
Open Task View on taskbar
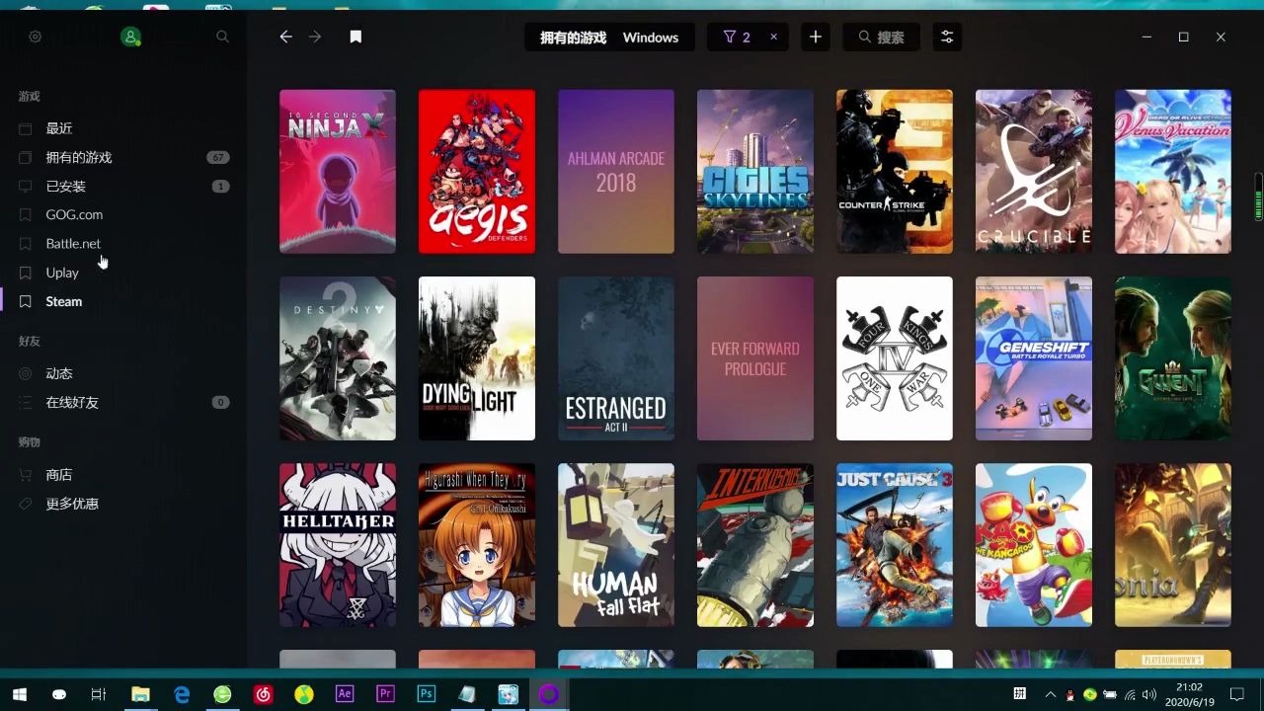(99, 694)
